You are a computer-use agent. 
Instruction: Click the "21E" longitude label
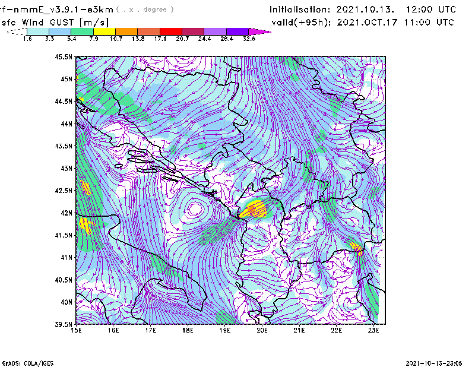pyautogui.click(x=299, y=330)
